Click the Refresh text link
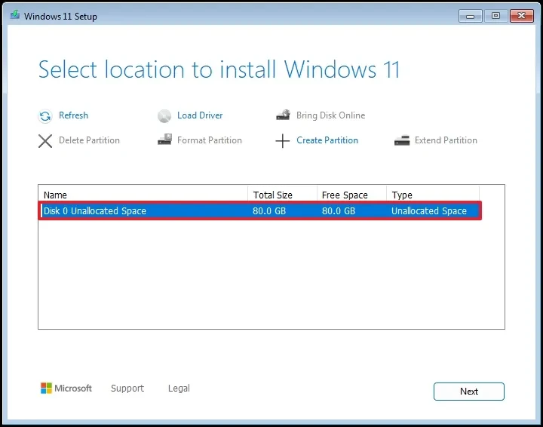This screenshot has width=543, height=427. tap(73, 115)
